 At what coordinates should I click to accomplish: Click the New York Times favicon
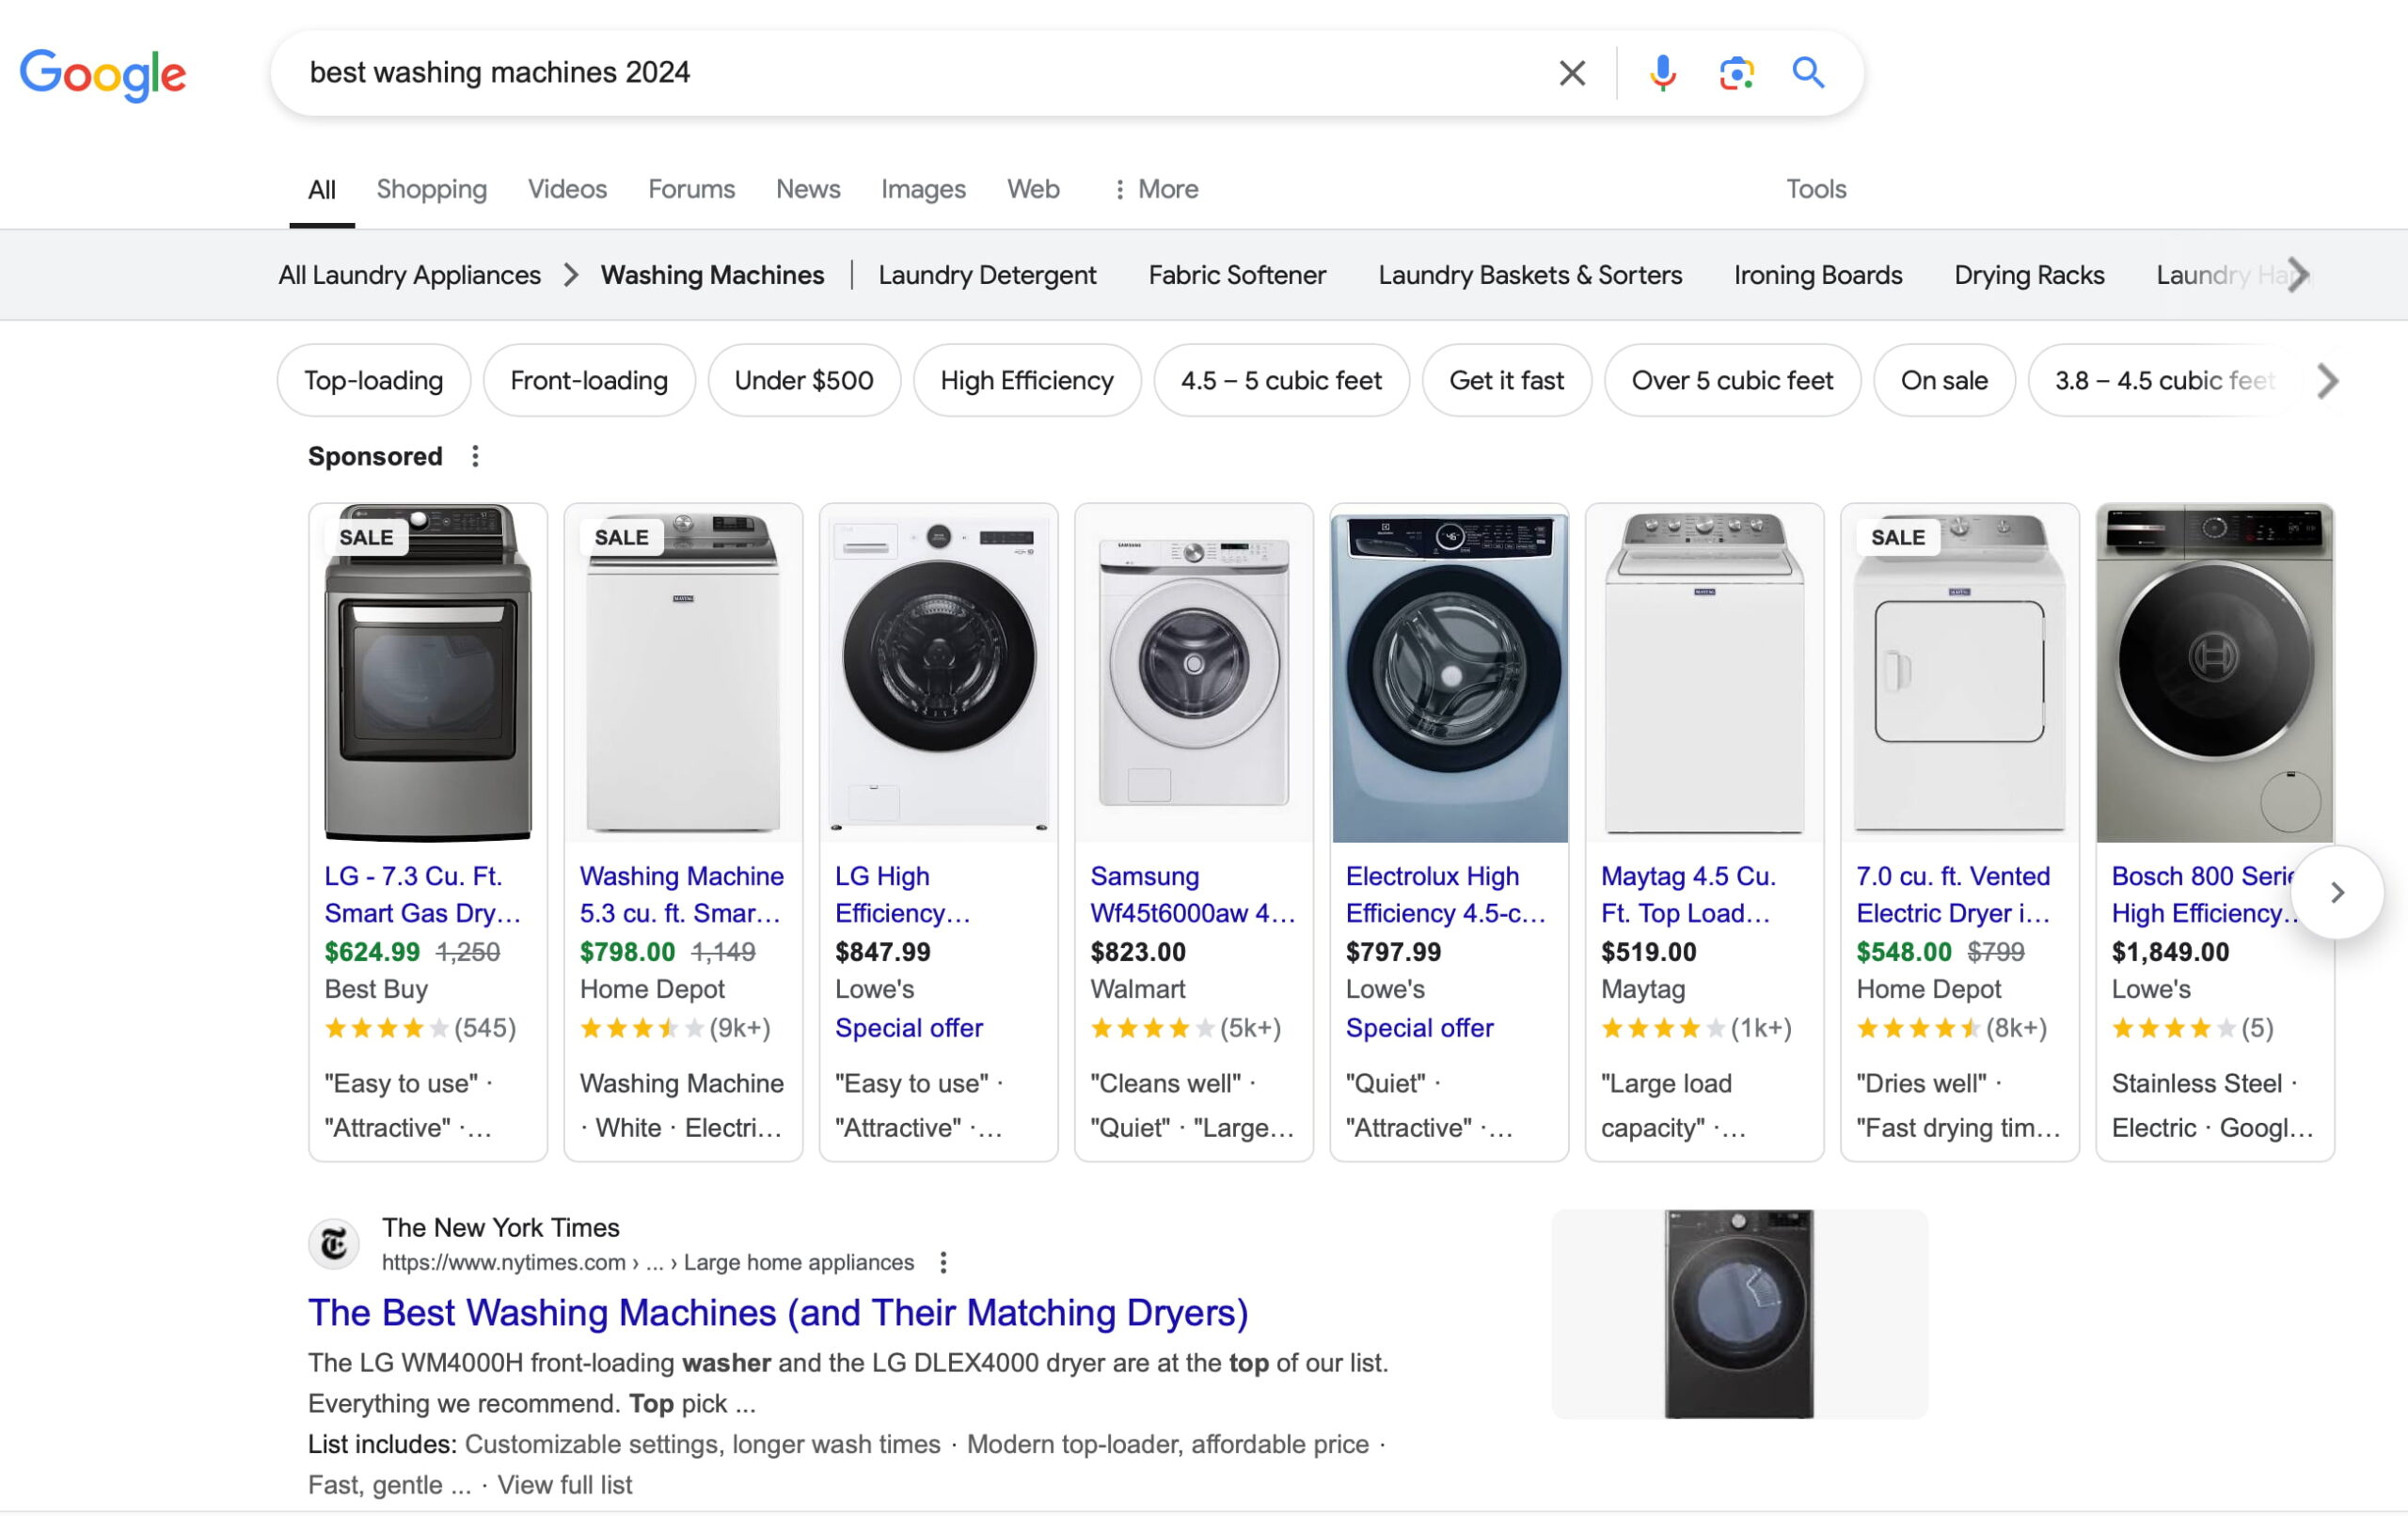pyautogui.click(x=333, y=1244)
